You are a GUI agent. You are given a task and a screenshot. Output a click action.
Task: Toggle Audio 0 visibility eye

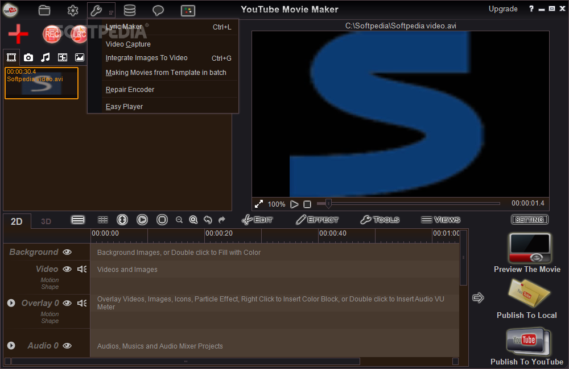[67, 346]
